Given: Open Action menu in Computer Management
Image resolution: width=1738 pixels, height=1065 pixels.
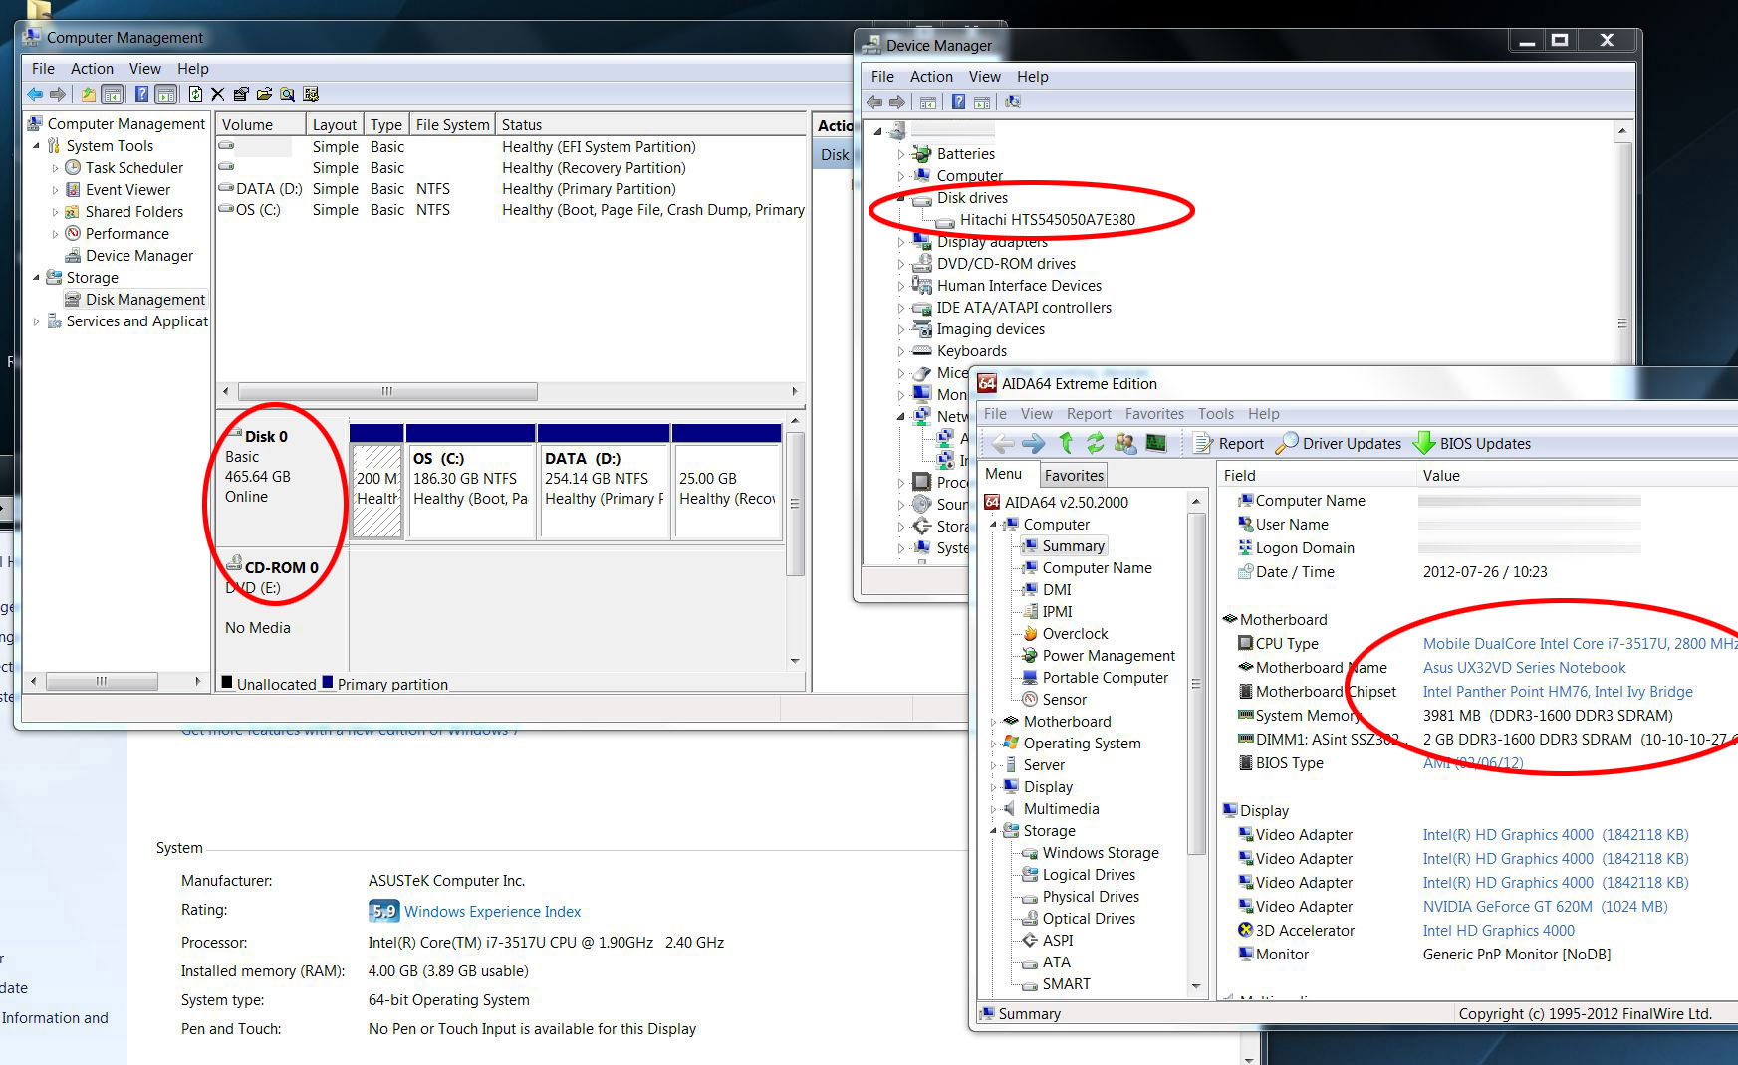Looking at the screenshot, I should (x=92, y=69).
